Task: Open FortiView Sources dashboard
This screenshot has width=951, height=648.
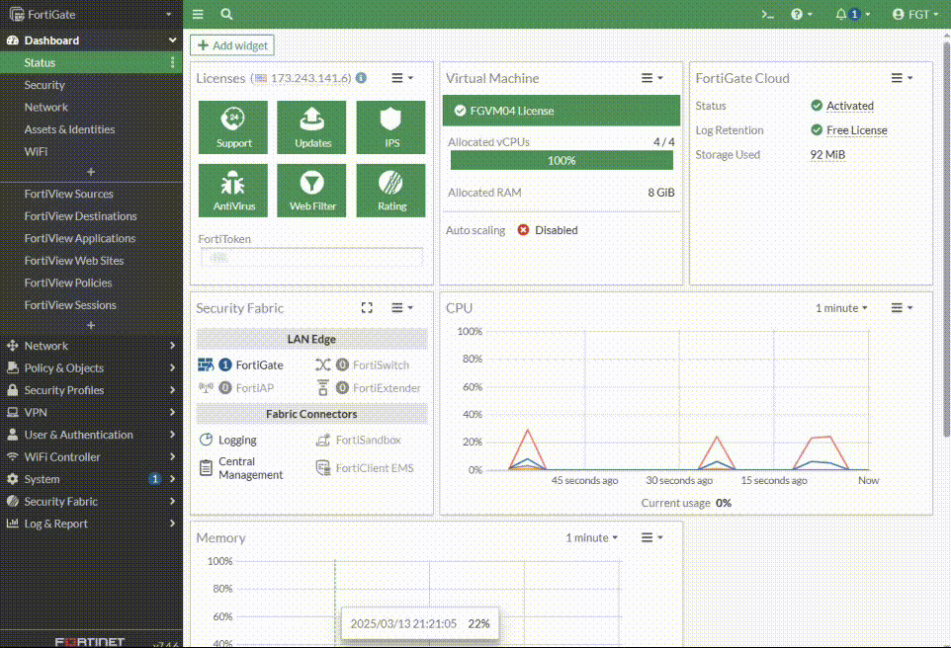Action: click(x=69, y=194)
